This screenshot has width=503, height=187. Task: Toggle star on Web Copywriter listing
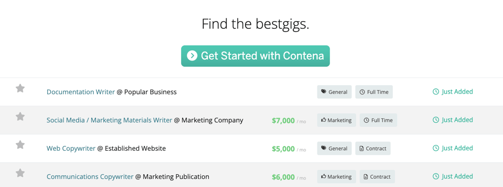pyautogui.click(x=20, y=144)
